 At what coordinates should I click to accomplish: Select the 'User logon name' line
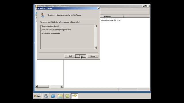click(x=56, y=30)
